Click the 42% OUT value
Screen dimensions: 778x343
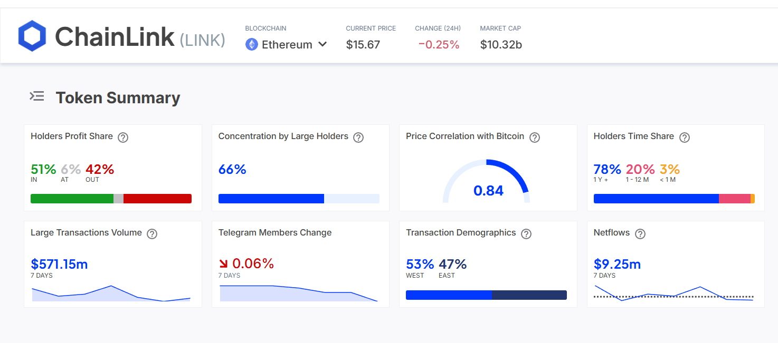(100, 169)
